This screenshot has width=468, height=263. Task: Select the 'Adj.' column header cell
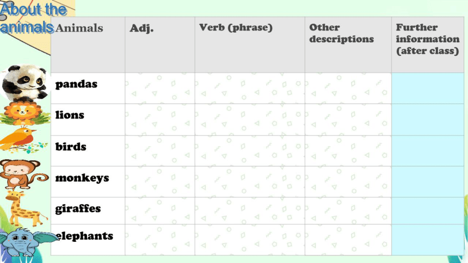click(x=160, y=45)
